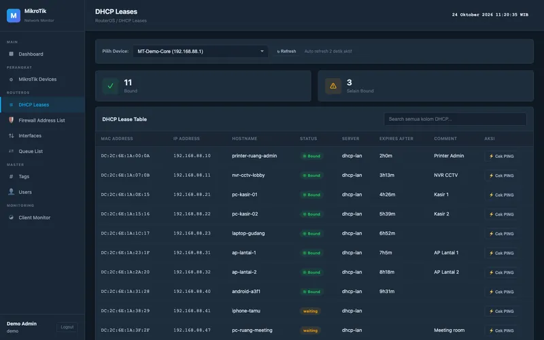Click the warning triangle Selain Bound icon
This screenshot has width=544, height=340.
click(x=333, y=86)
